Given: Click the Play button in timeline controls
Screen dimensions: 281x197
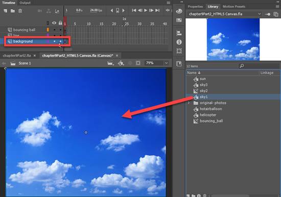Looking at the screenshot, I should [146, 10].
